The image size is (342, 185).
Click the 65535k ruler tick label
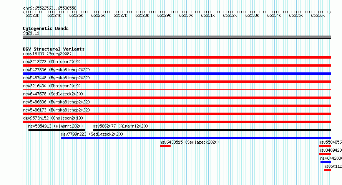(x=296, y=15)
